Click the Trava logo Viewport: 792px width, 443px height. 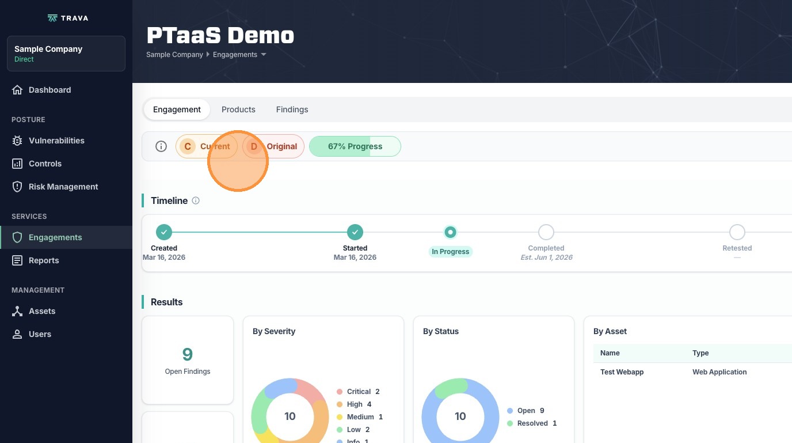click(68, 18)
